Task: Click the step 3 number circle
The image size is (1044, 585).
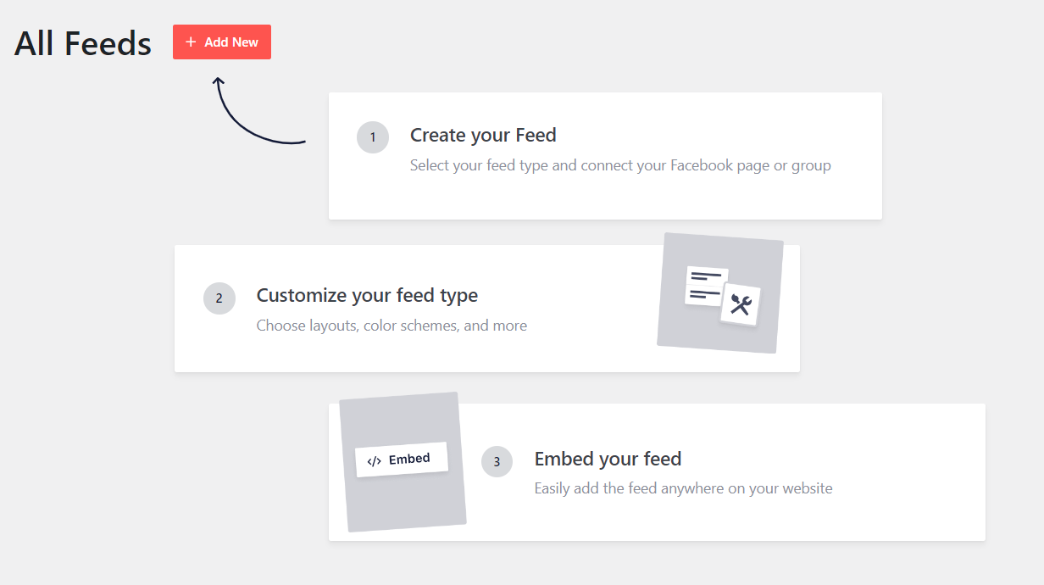Action: (497, 462)
